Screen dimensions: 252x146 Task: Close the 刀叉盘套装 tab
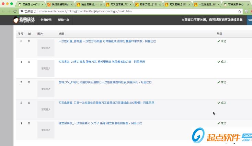(x=130, y=4)
